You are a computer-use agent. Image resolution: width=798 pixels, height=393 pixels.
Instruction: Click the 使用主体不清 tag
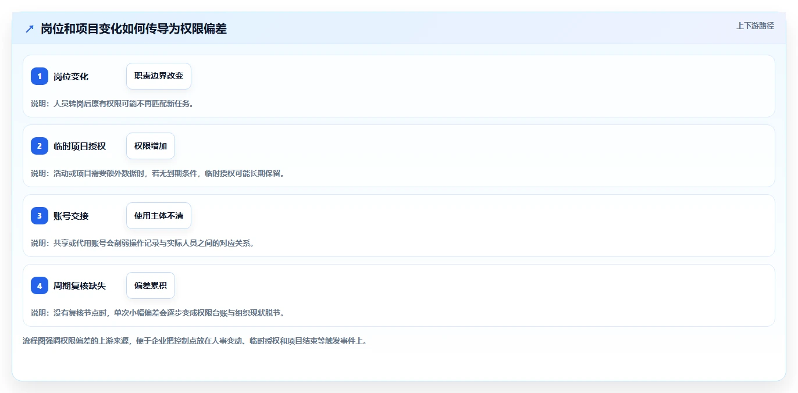tap(159, 216)
